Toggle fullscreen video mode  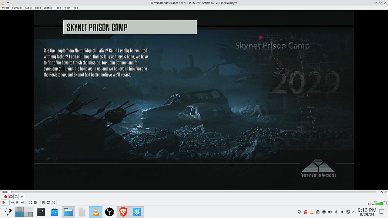[x=30, y=203]
